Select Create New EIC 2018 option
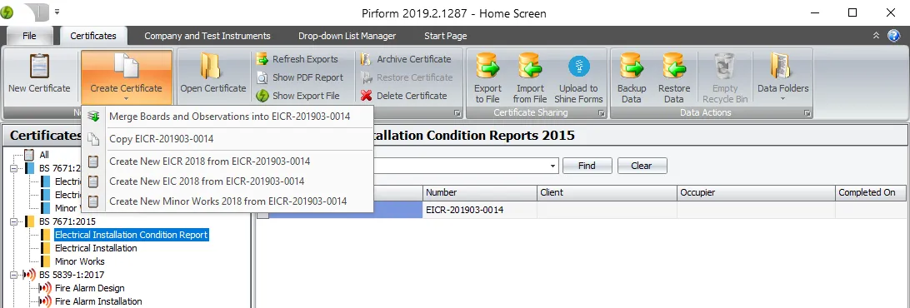 (228, 181)
